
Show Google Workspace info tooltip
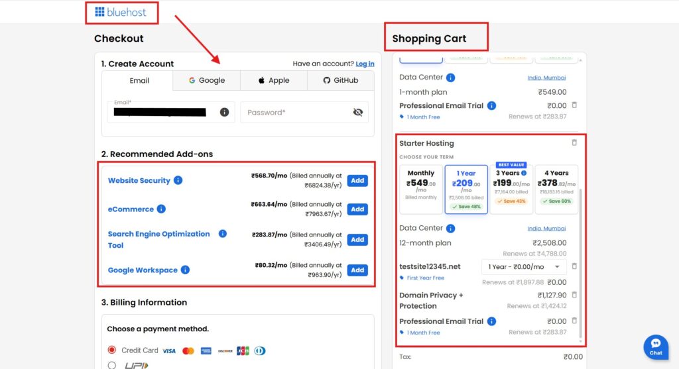coord(185,270)
